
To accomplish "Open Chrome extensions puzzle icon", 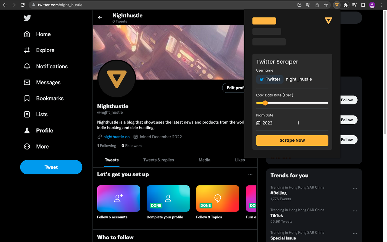I will (346, 5).
